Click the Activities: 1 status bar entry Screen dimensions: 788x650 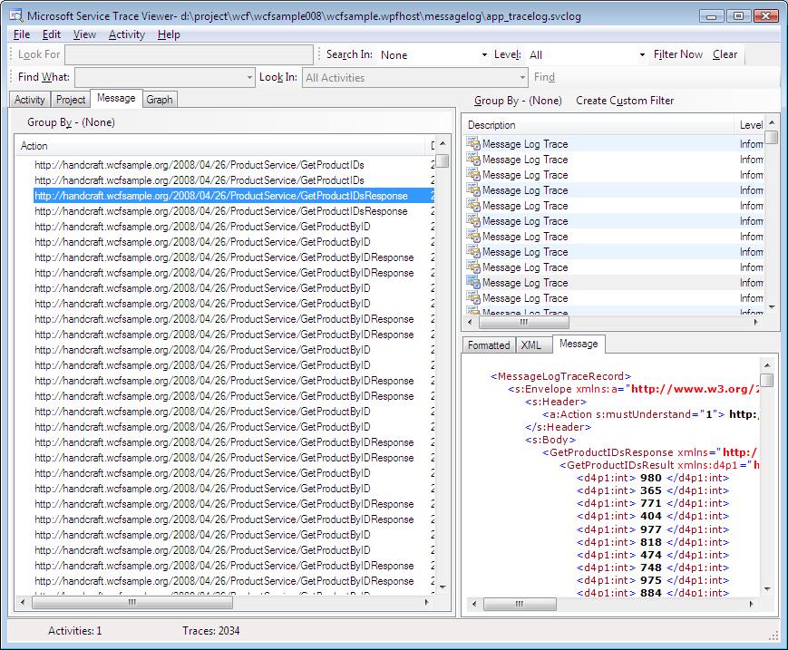(x=75, y=630)
